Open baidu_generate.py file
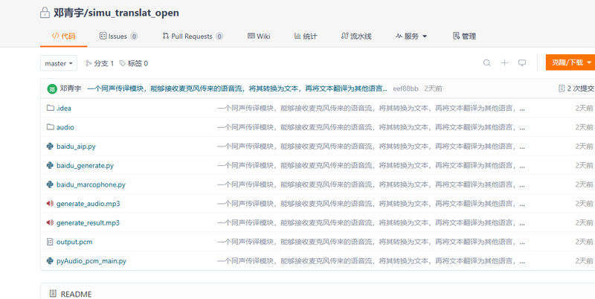The width and height of the screenshot is (595, 299). [x=85, y=165]
